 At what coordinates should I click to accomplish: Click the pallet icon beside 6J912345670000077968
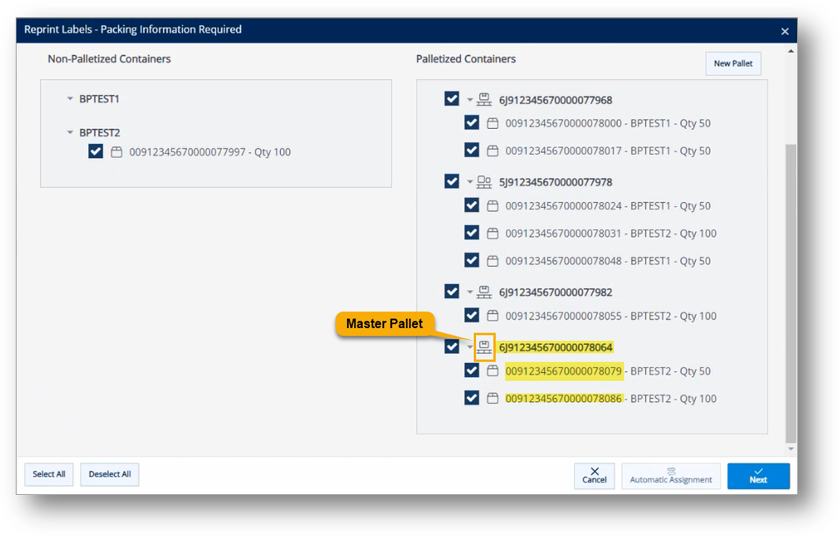[484, 98]
